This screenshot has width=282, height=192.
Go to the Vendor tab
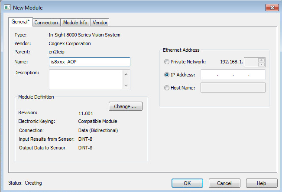(100, 23)
